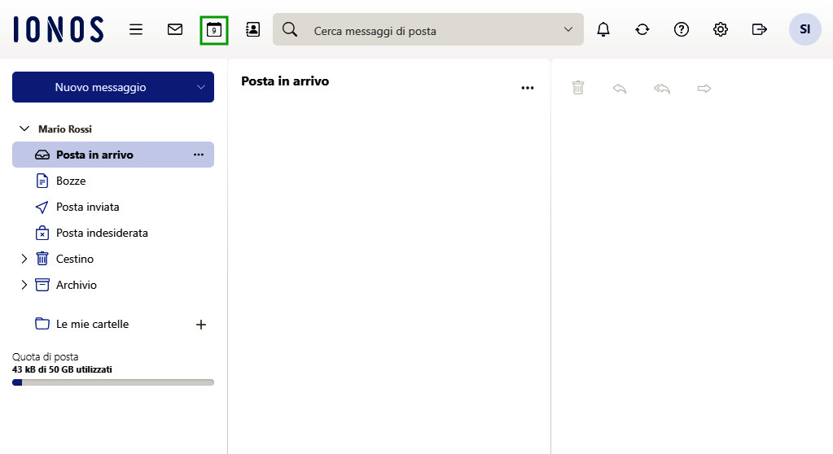Open search options dropdown arrow
Viewport: 833px width, 454px height.
[x=568, y=30]
